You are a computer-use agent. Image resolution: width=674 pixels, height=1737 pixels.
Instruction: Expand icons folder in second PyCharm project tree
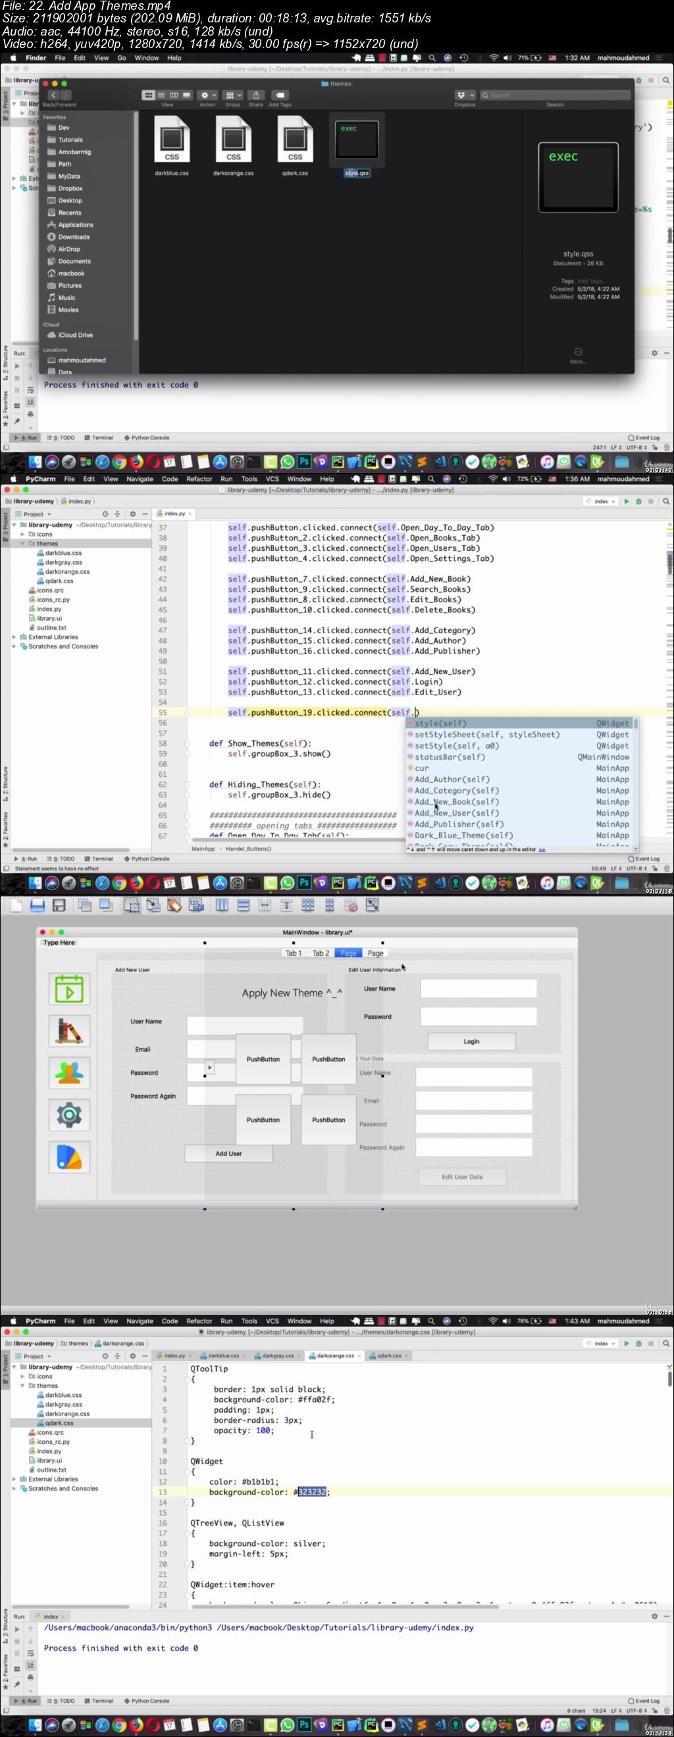click(x=22, y=534)
